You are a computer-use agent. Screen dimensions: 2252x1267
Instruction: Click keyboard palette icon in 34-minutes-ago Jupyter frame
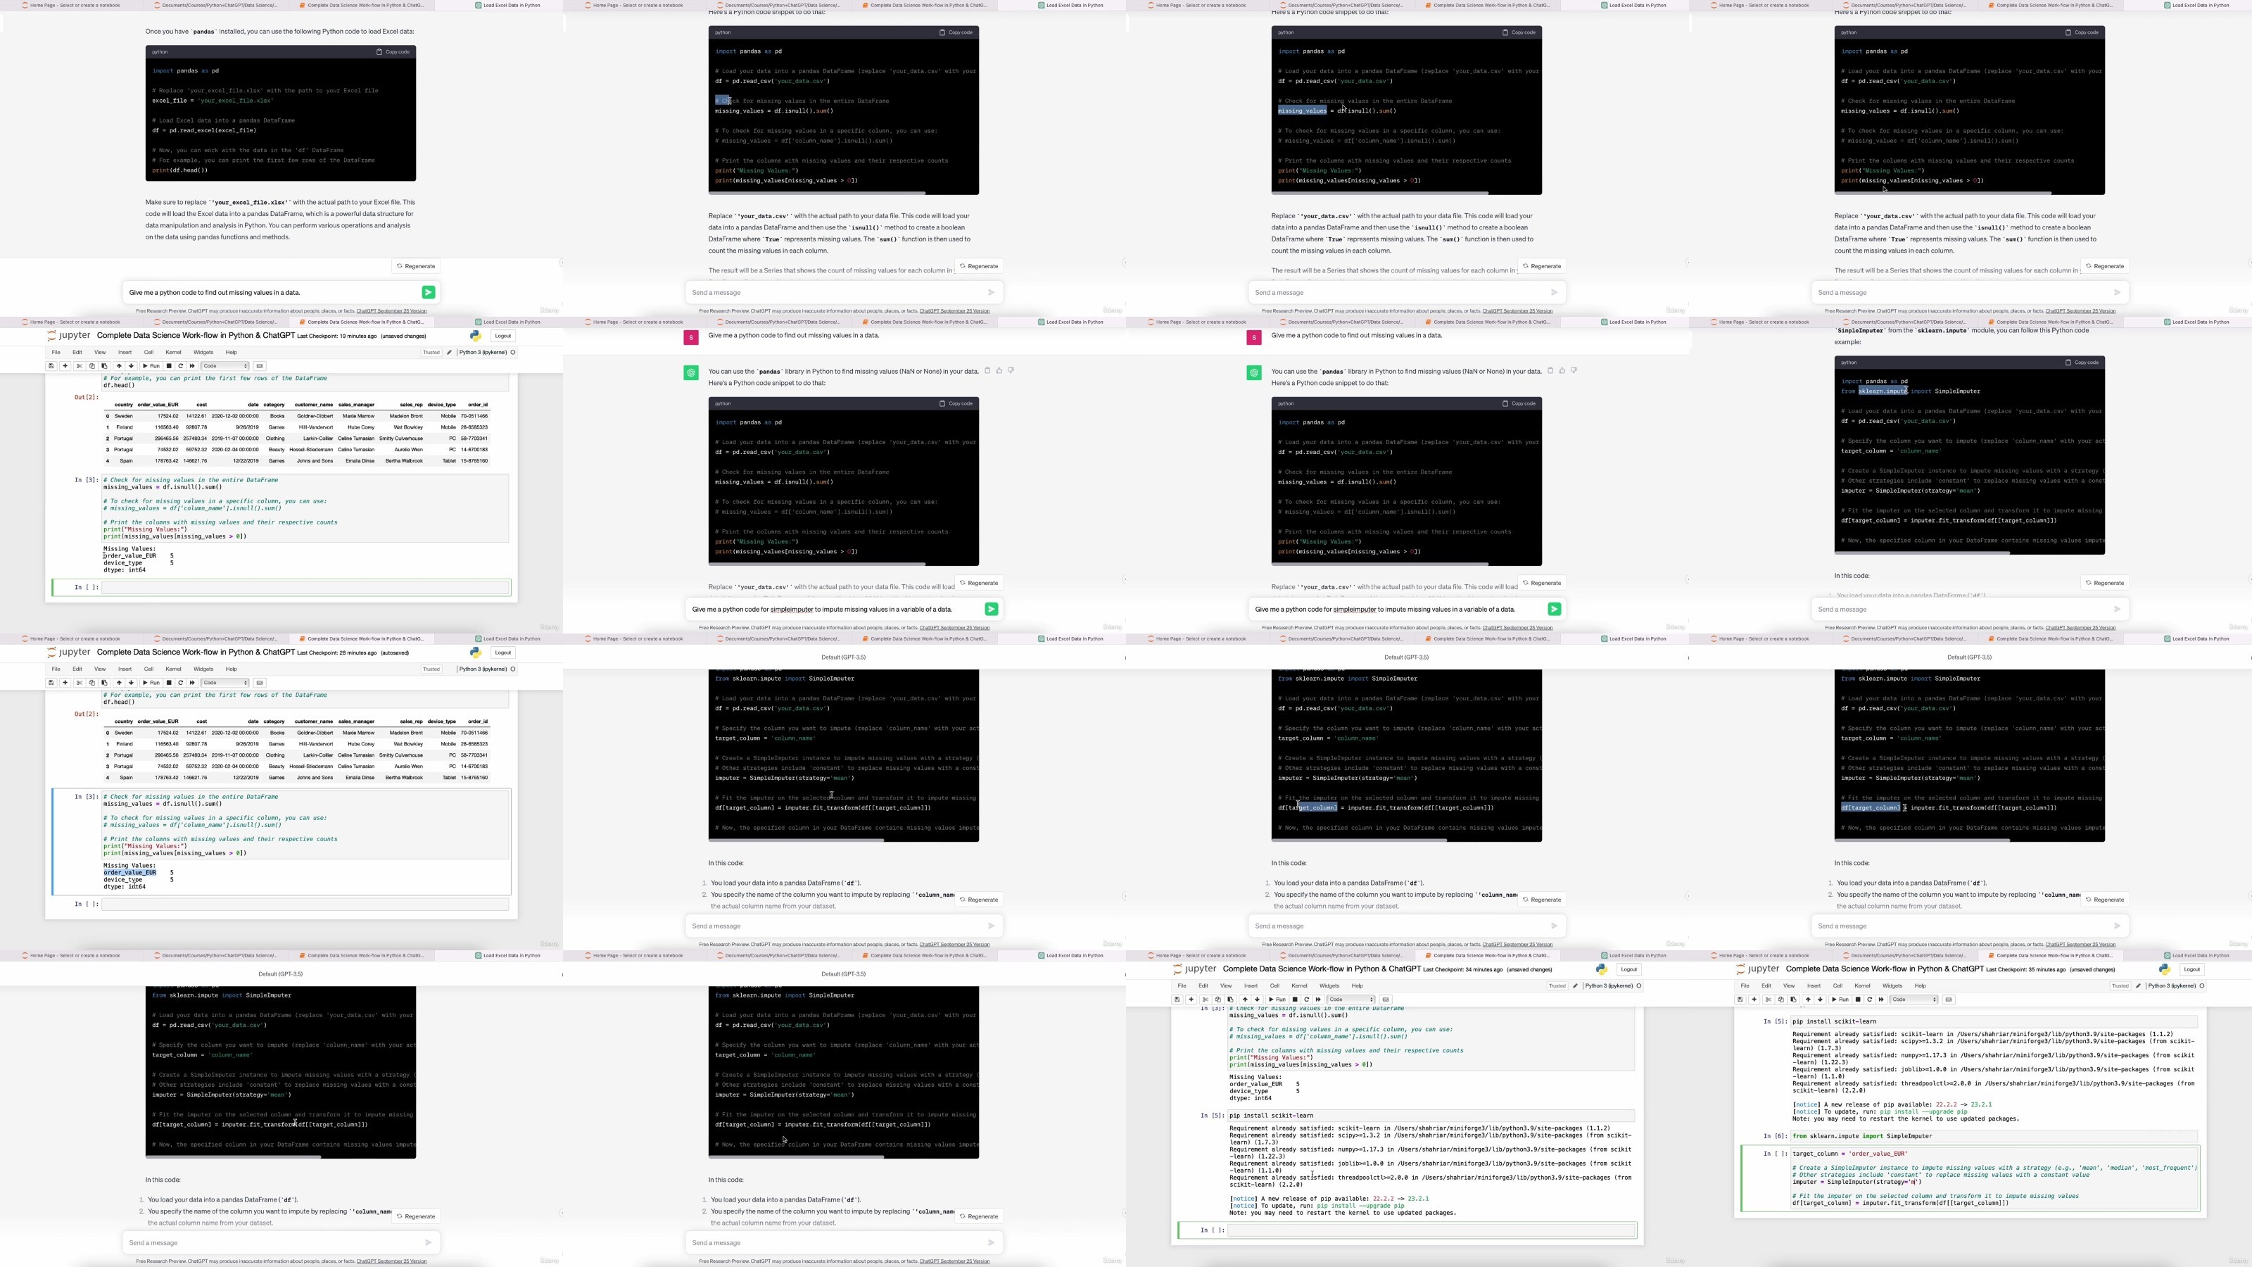click(x=1386, y=1000)
